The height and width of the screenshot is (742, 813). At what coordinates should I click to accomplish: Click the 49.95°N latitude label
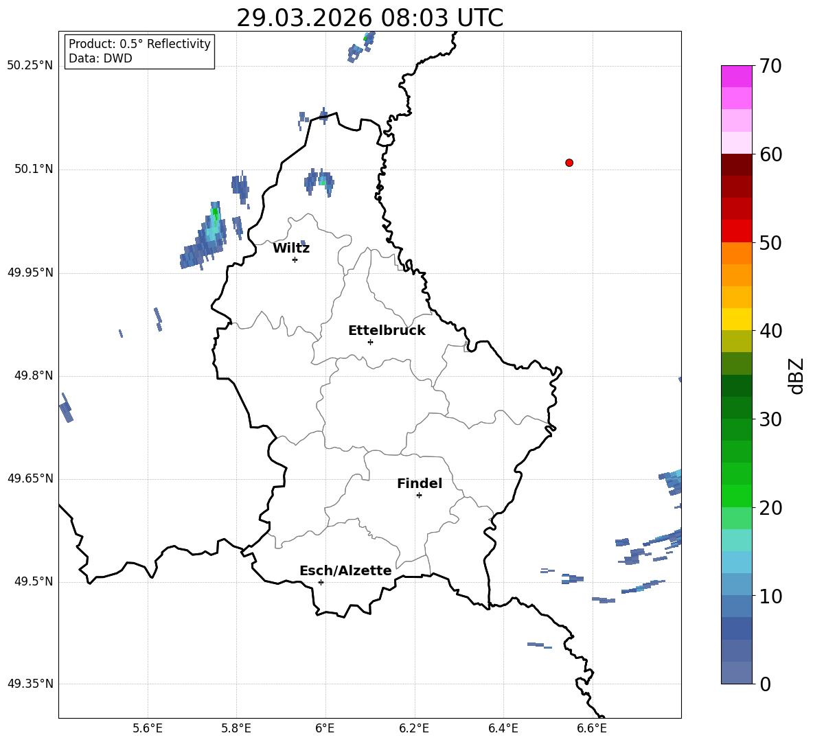tap(30, 273)
